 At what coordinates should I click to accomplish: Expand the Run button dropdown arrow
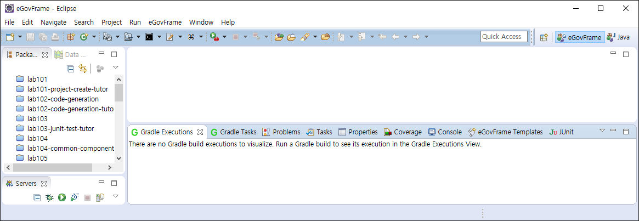224,37
